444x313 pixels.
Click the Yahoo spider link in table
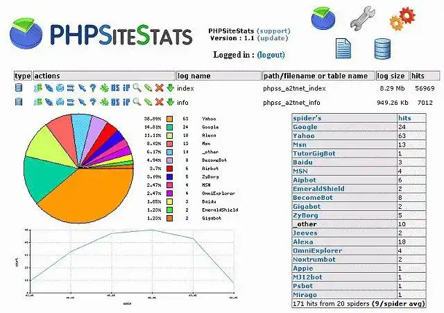[304, 136]
